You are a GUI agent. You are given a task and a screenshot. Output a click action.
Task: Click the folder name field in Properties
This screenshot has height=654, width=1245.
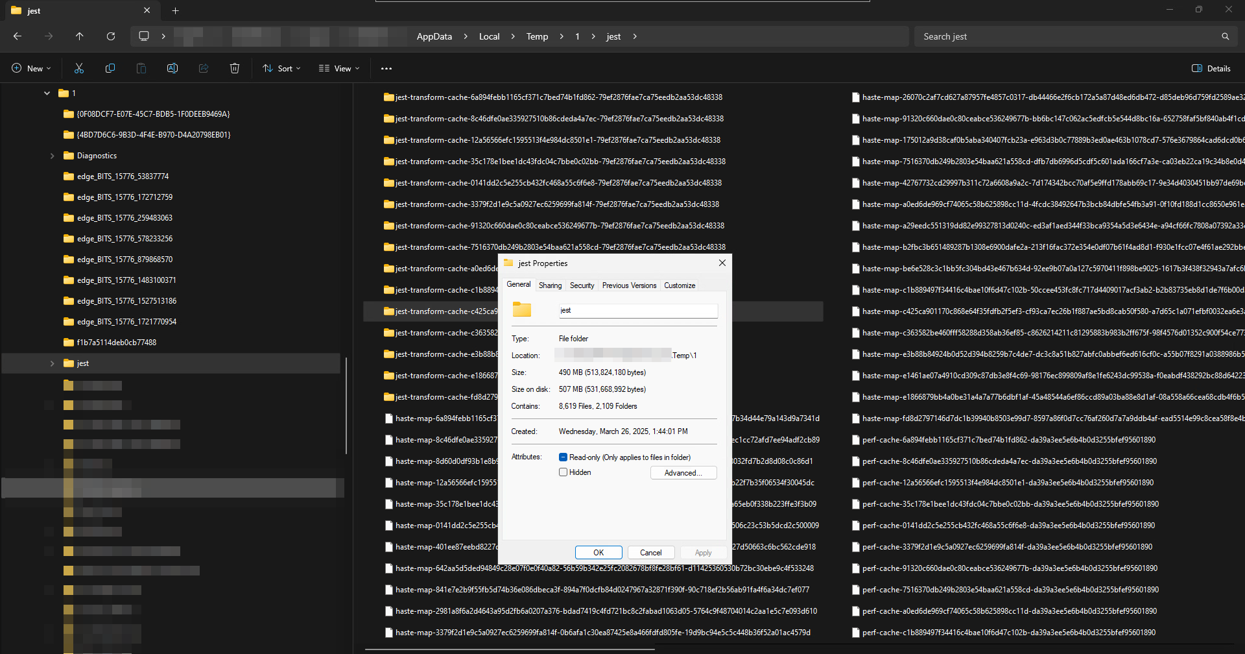click(x=638, y=311)
